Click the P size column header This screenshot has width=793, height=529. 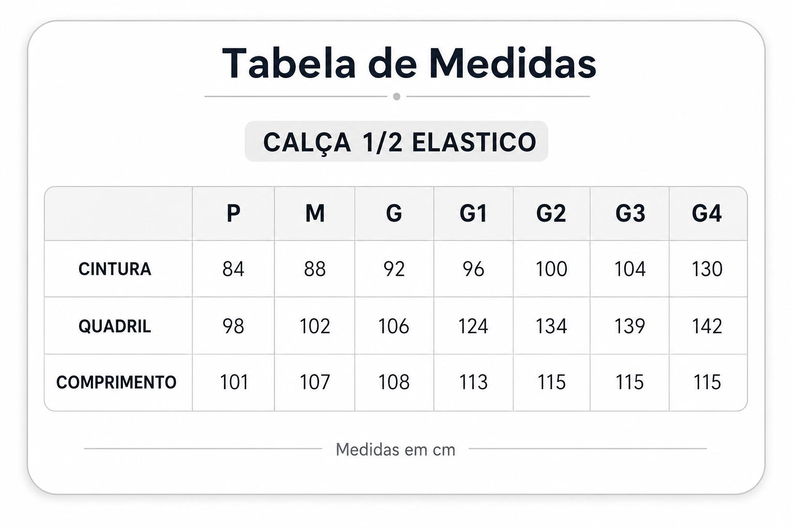tap(233, 213)
